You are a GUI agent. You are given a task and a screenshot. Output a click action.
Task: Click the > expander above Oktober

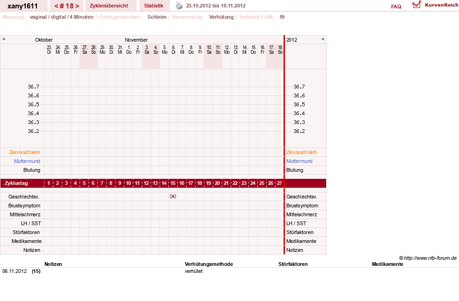(x=4, y=39)
